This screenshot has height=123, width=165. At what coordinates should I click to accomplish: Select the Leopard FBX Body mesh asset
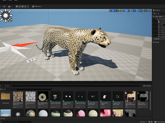pos(55,100)
